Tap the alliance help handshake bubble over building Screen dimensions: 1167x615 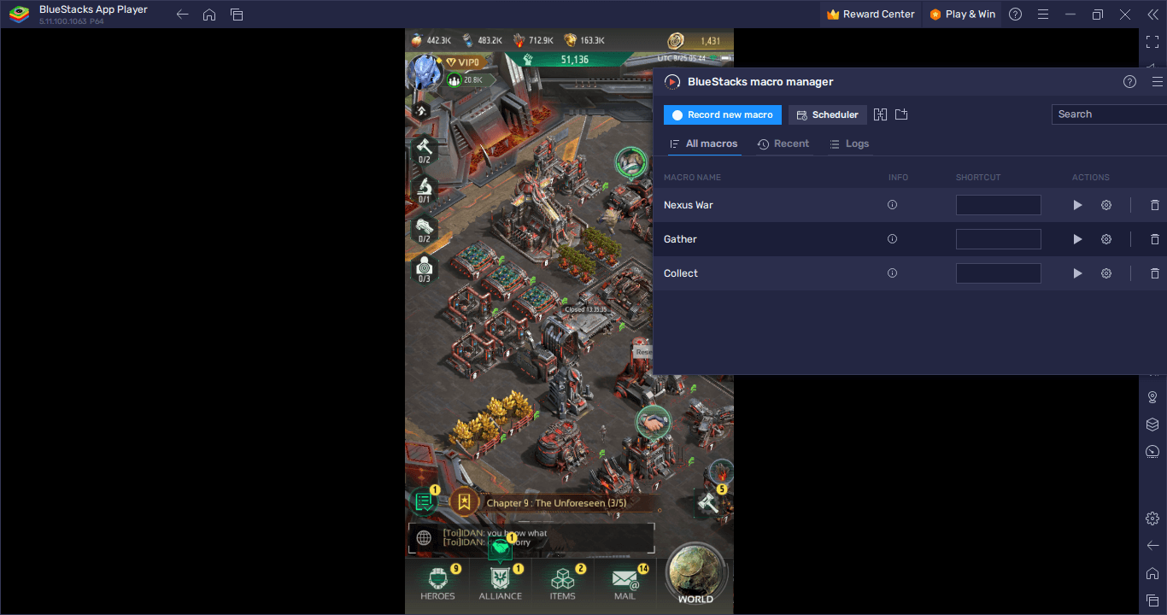click(653, 422)
